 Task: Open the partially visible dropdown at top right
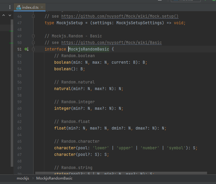pos(185,1)
